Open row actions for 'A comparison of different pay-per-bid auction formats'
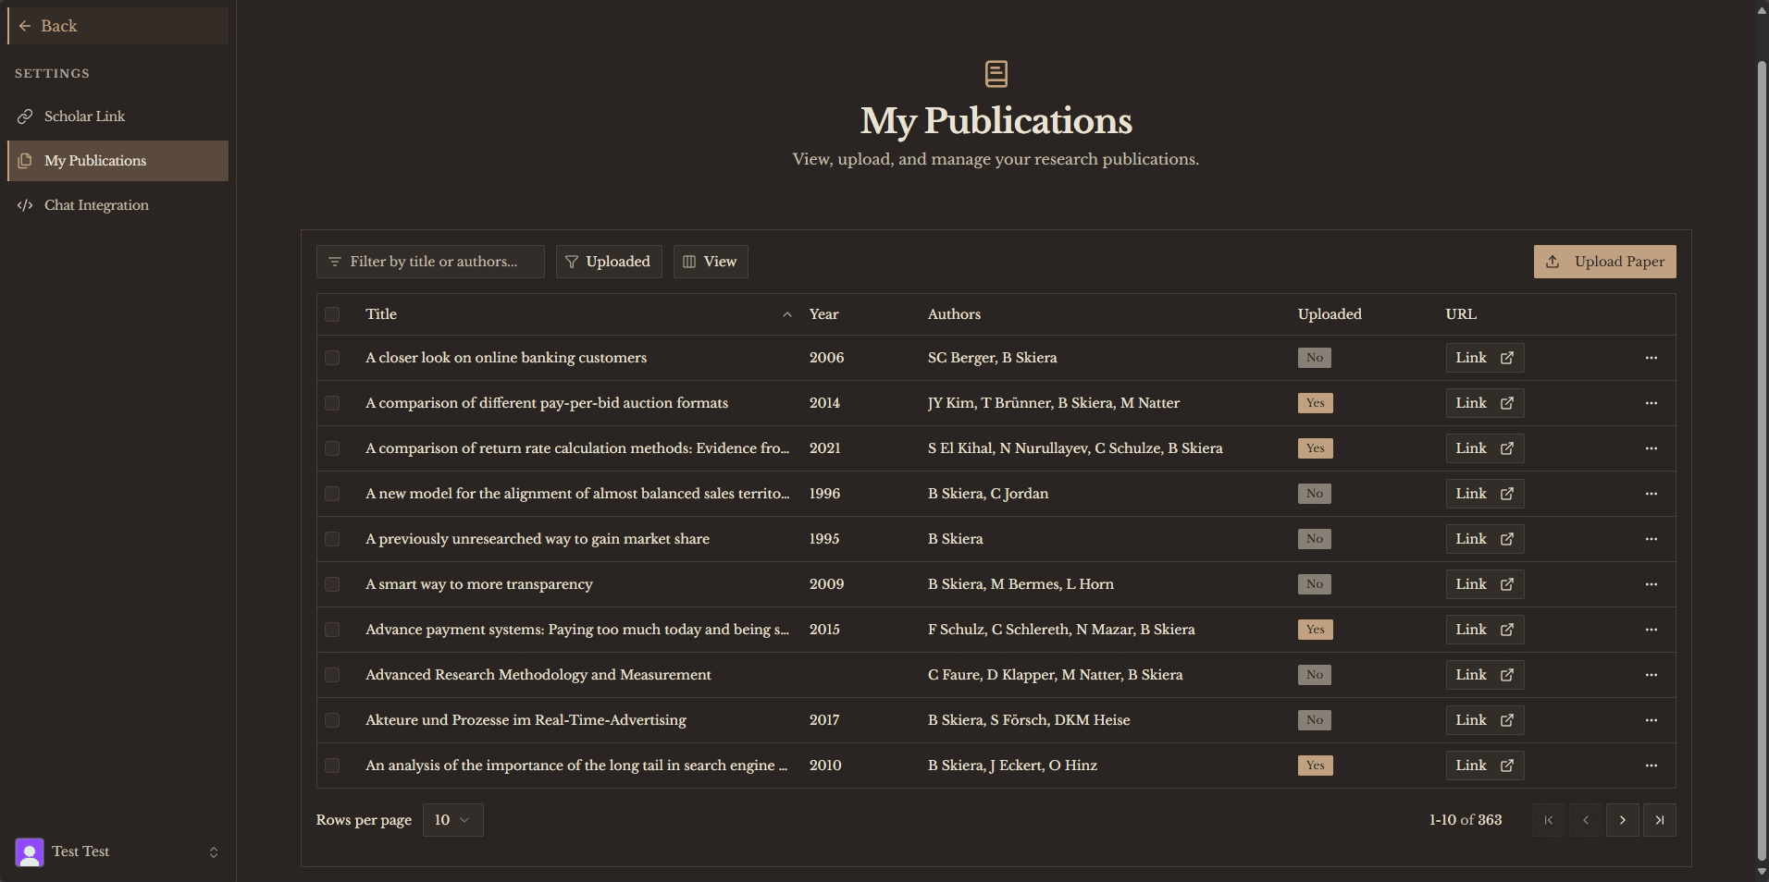Image resolution: width=1769 pixels, height=882 pixels. pos(1651,403)
